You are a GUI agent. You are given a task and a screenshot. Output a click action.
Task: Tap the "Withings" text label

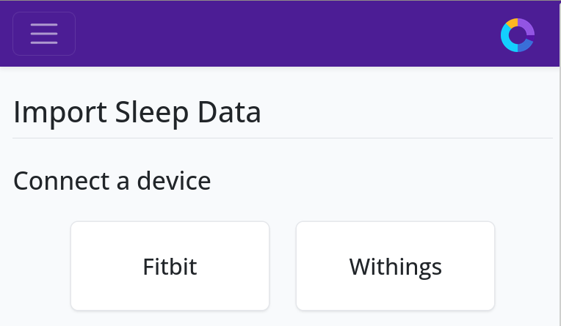tap(395, 266)
